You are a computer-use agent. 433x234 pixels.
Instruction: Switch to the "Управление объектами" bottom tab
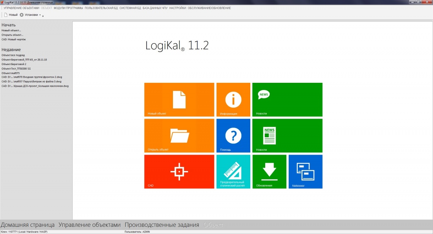(90, 225)
